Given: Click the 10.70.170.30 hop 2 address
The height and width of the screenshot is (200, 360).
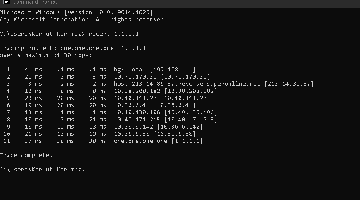Looking at the screenshot, I should tap(135, 77).
